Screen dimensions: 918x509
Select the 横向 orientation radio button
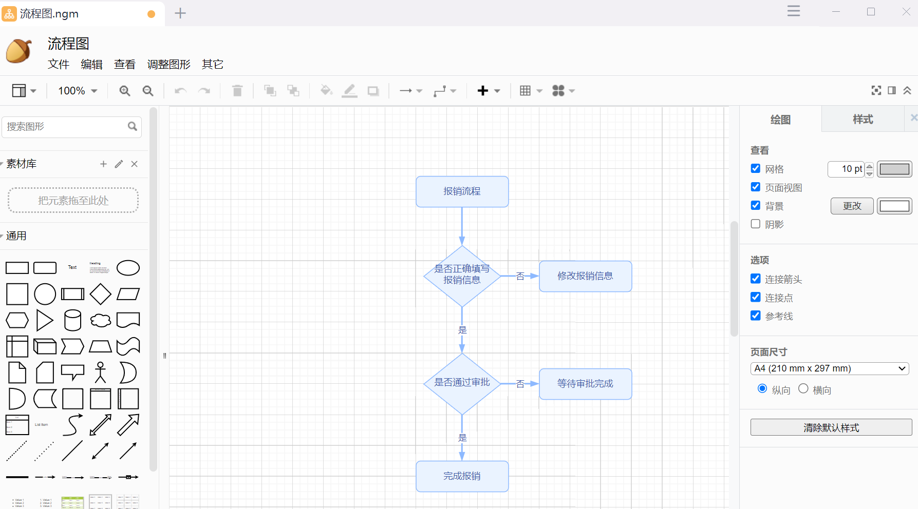[803, 388]
